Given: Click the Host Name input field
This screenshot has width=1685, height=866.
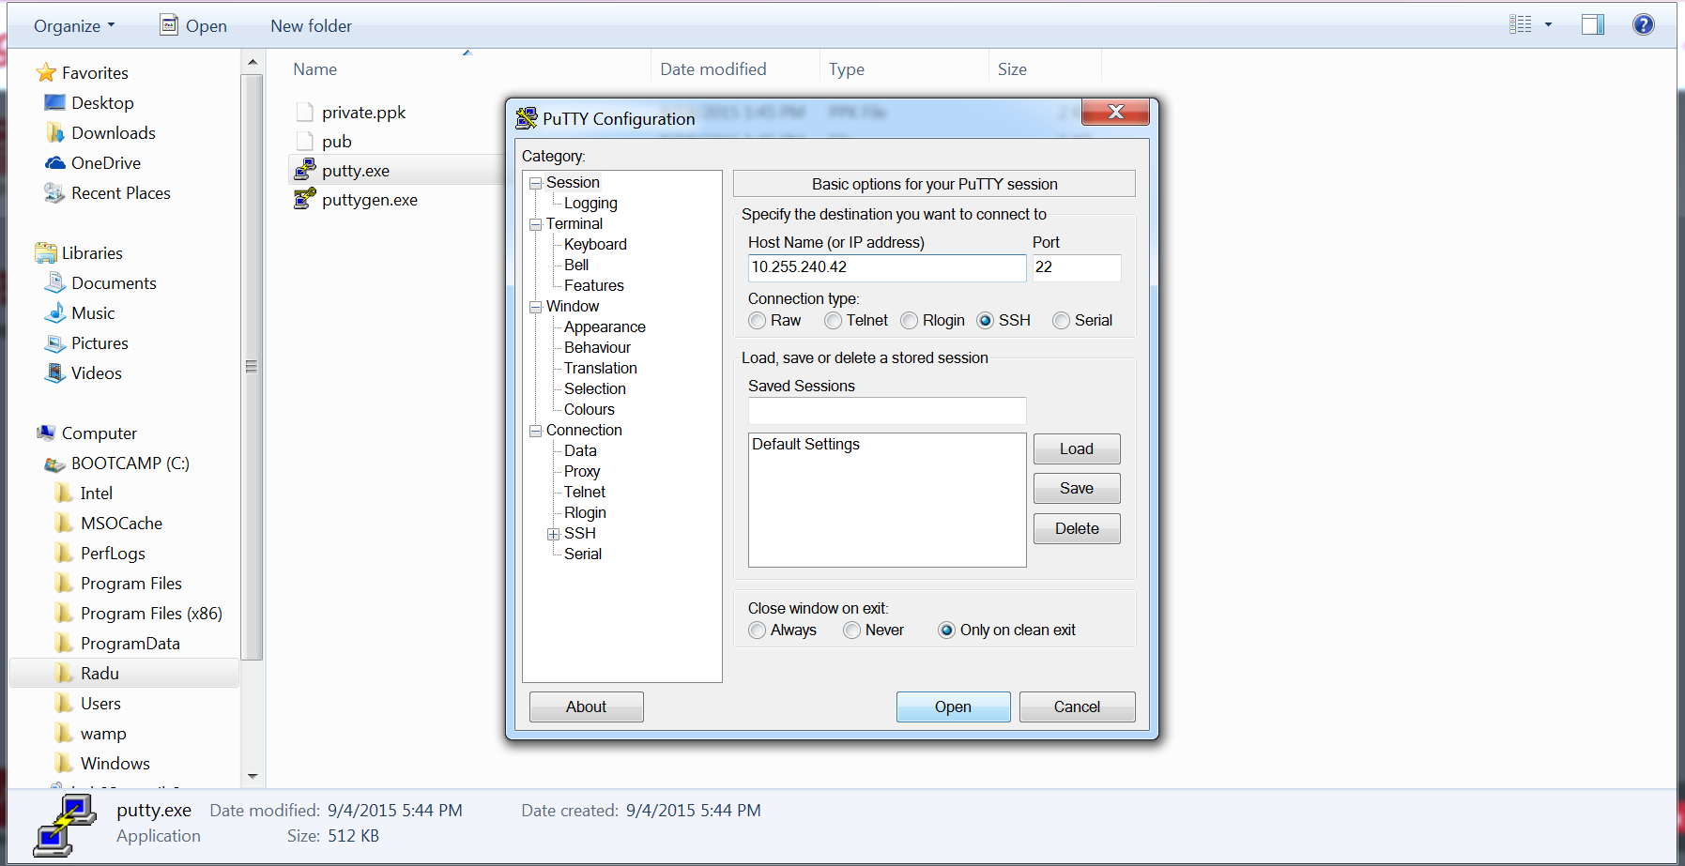Looking at the screenshot, I should [886, 267].
